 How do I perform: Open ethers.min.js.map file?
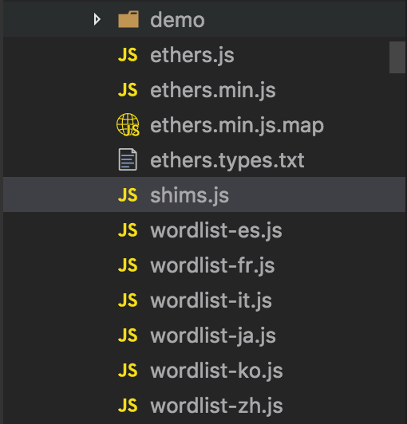[x=237, y=126]
